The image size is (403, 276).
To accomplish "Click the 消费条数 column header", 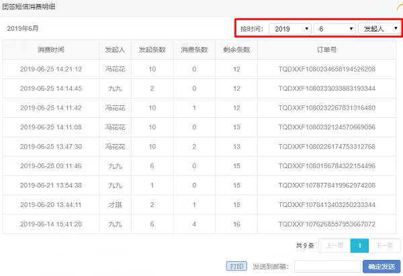I will [194, 50].
